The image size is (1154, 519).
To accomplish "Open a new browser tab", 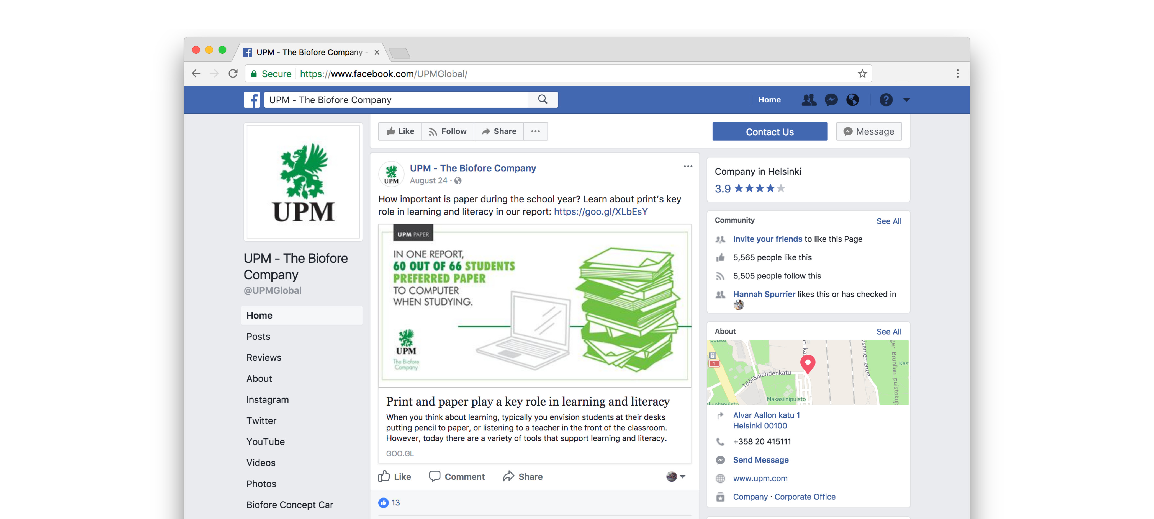I will click(400, 53).
